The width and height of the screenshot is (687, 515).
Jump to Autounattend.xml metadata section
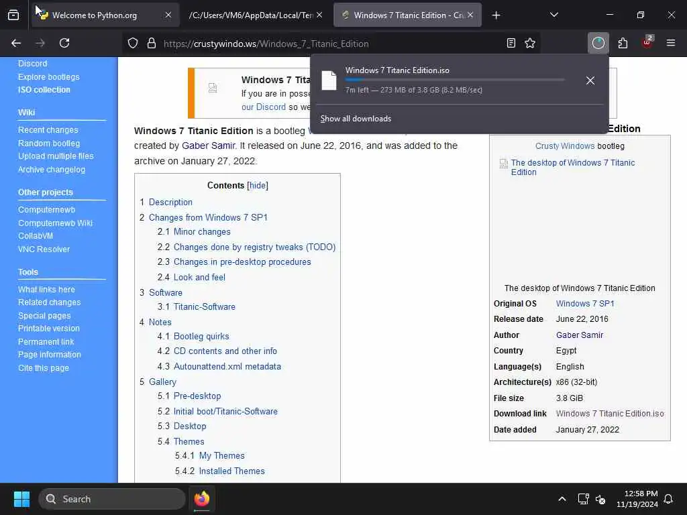[x=227, y=367]
